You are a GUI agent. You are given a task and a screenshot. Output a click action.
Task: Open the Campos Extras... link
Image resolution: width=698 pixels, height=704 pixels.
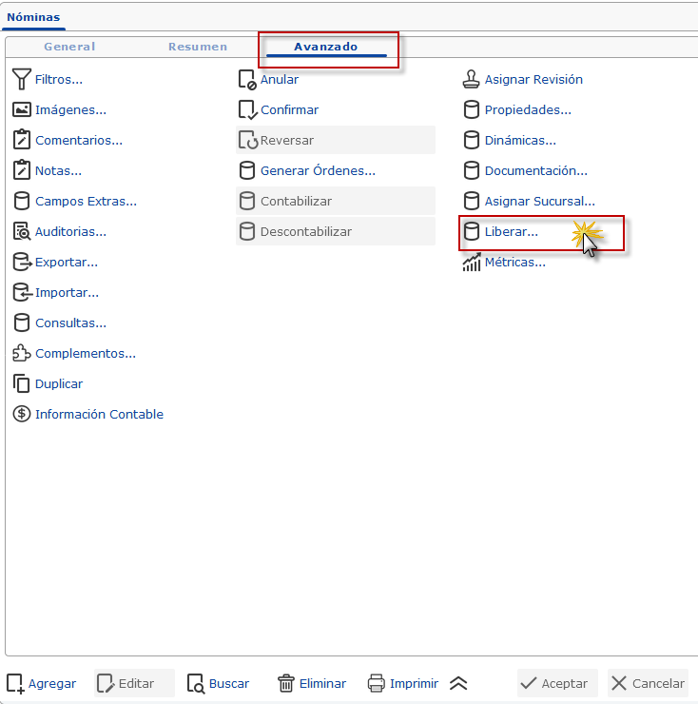click(87, 201)
